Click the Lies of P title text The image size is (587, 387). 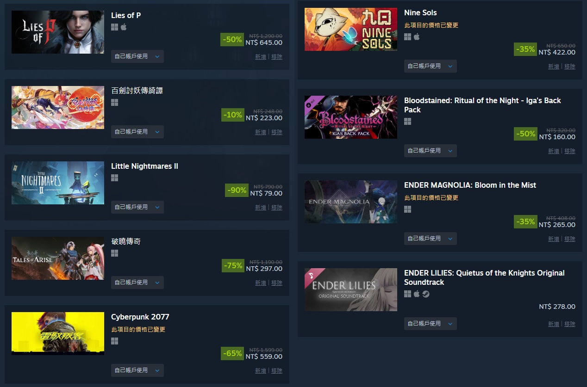pyautogui.click(x=126, y=15)
